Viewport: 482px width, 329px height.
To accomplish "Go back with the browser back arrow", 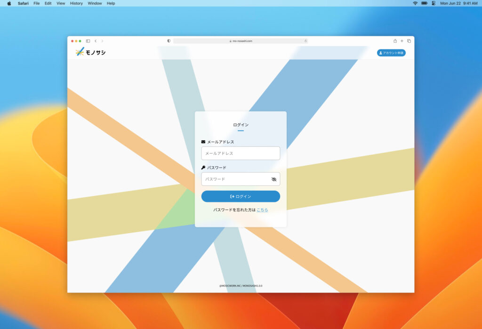I will coord(96,41).
